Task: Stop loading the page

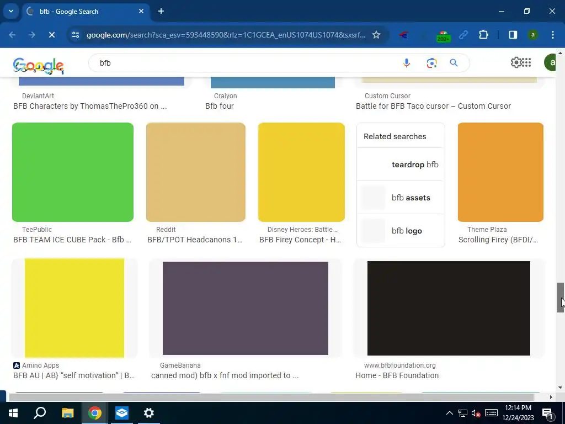Action: (x=51, y=35)
